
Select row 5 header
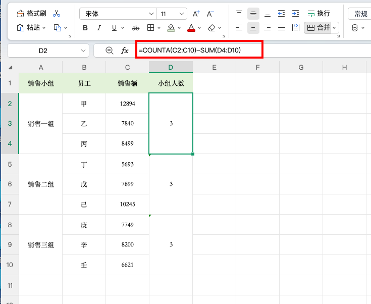pos(10,164)
